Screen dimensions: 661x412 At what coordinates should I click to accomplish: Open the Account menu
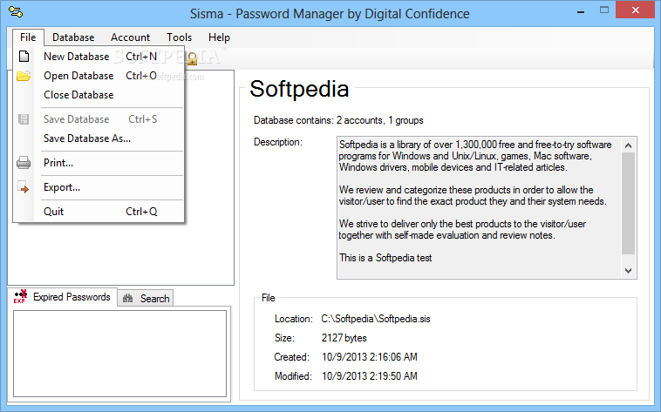[130, 37]
